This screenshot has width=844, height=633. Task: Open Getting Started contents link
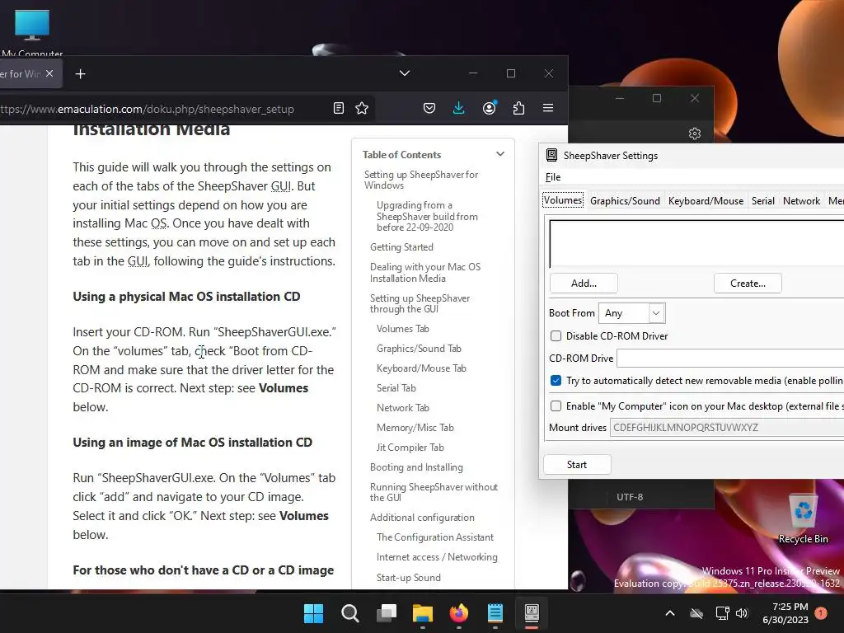pos(401,247)
